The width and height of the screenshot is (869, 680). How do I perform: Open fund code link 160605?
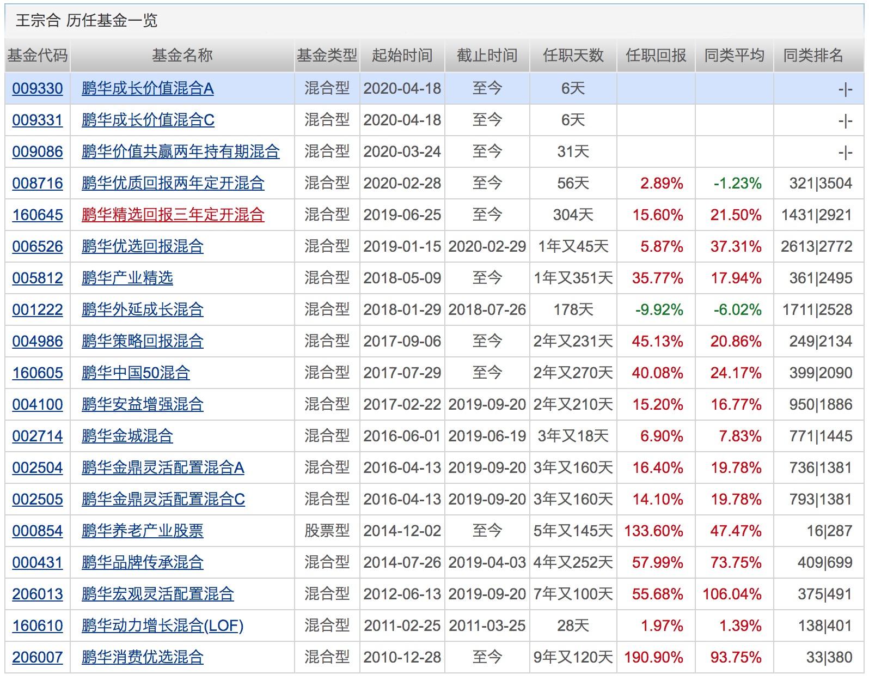pos(38,373)
